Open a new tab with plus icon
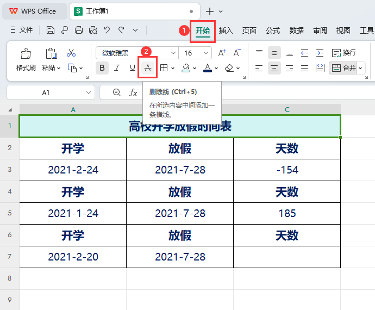375x310 pixels. point(209,11)
